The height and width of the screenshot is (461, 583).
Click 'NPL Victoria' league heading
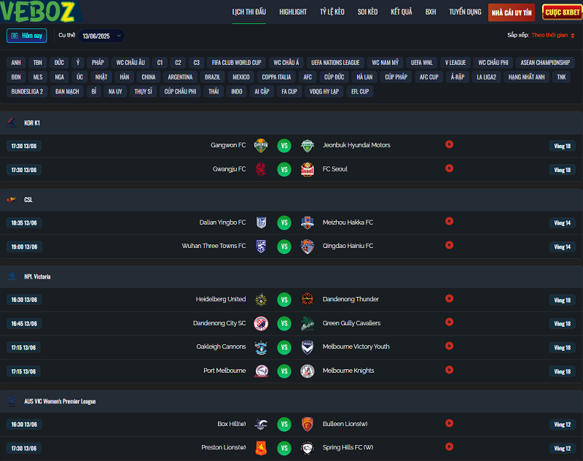tap(37, 276)
